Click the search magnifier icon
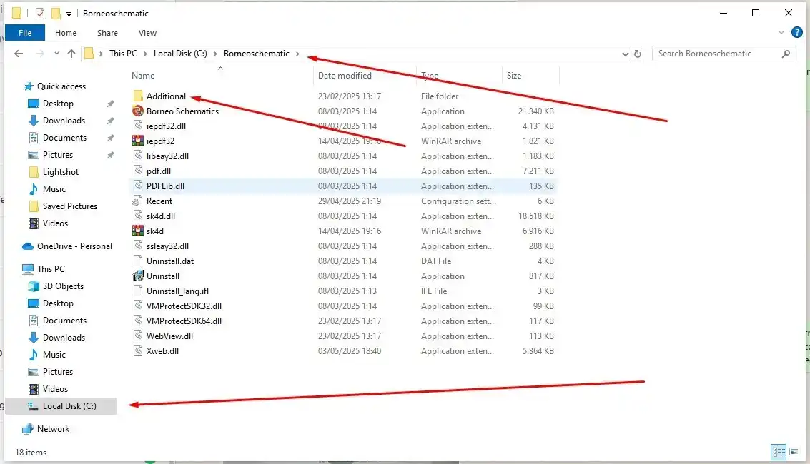This screenshot has width=810, height=464. [786, 54]
